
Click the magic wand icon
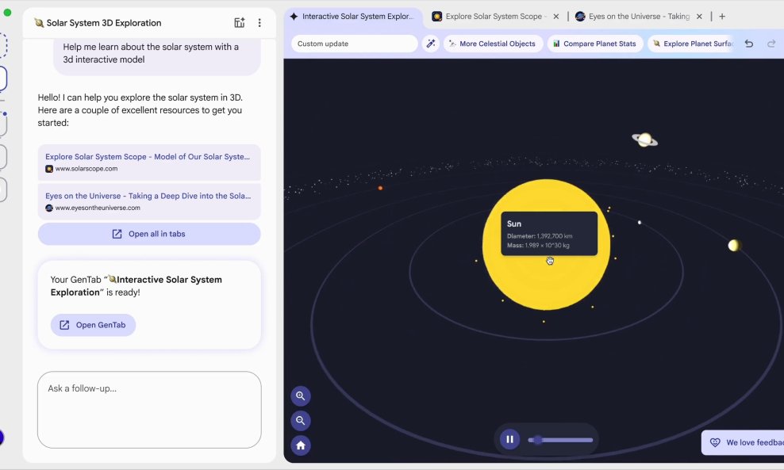click(431, 44)
